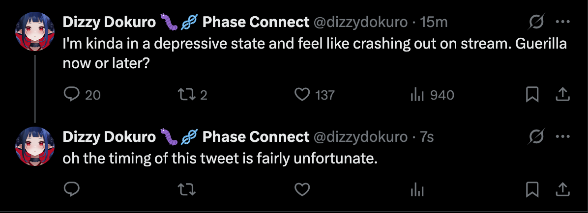Like the unfortunate timing tweet
Screen dimensions: 588x213
(302, 189)
